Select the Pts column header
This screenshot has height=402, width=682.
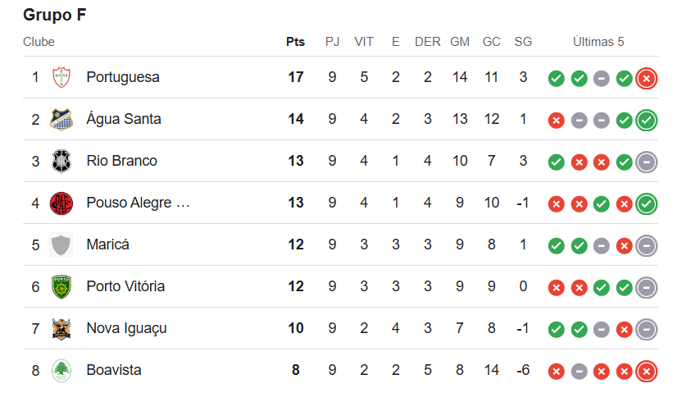[295, 42]
